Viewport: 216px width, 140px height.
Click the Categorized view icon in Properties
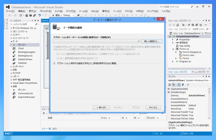click(170, 85)
